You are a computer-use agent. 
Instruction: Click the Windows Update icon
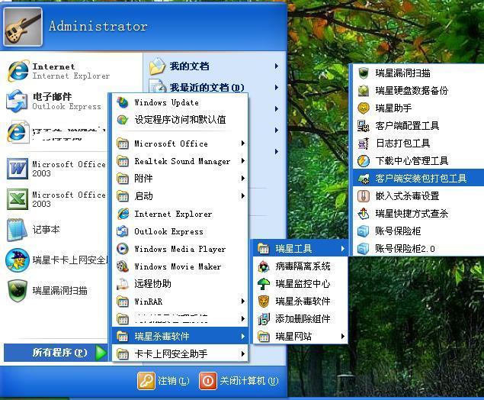tap(123, 102)
